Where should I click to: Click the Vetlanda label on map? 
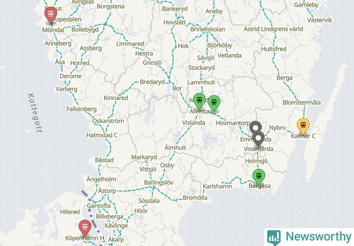[x=229, y=55]
